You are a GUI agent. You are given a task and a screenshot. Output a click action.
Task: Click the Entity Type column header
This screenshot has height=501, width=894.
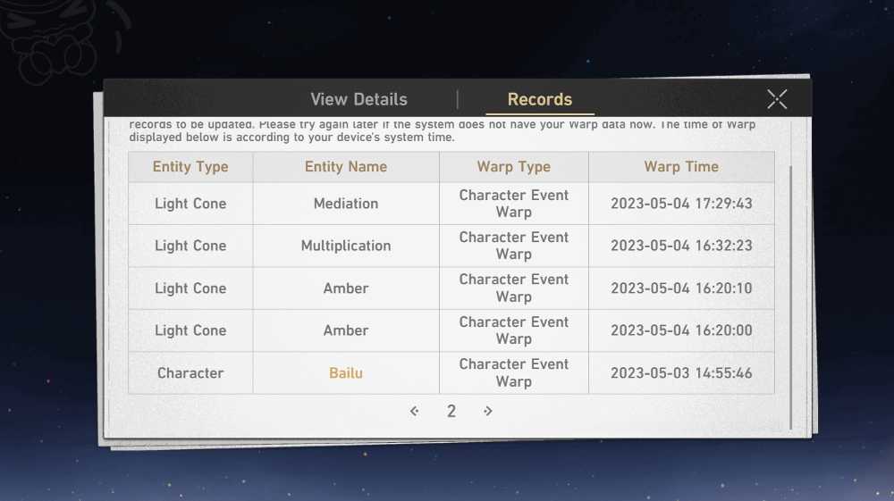click(x=190, y=167)
